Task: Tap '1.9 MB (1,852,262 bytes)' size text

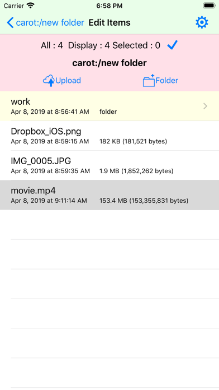Action: (x=136, y=171)
